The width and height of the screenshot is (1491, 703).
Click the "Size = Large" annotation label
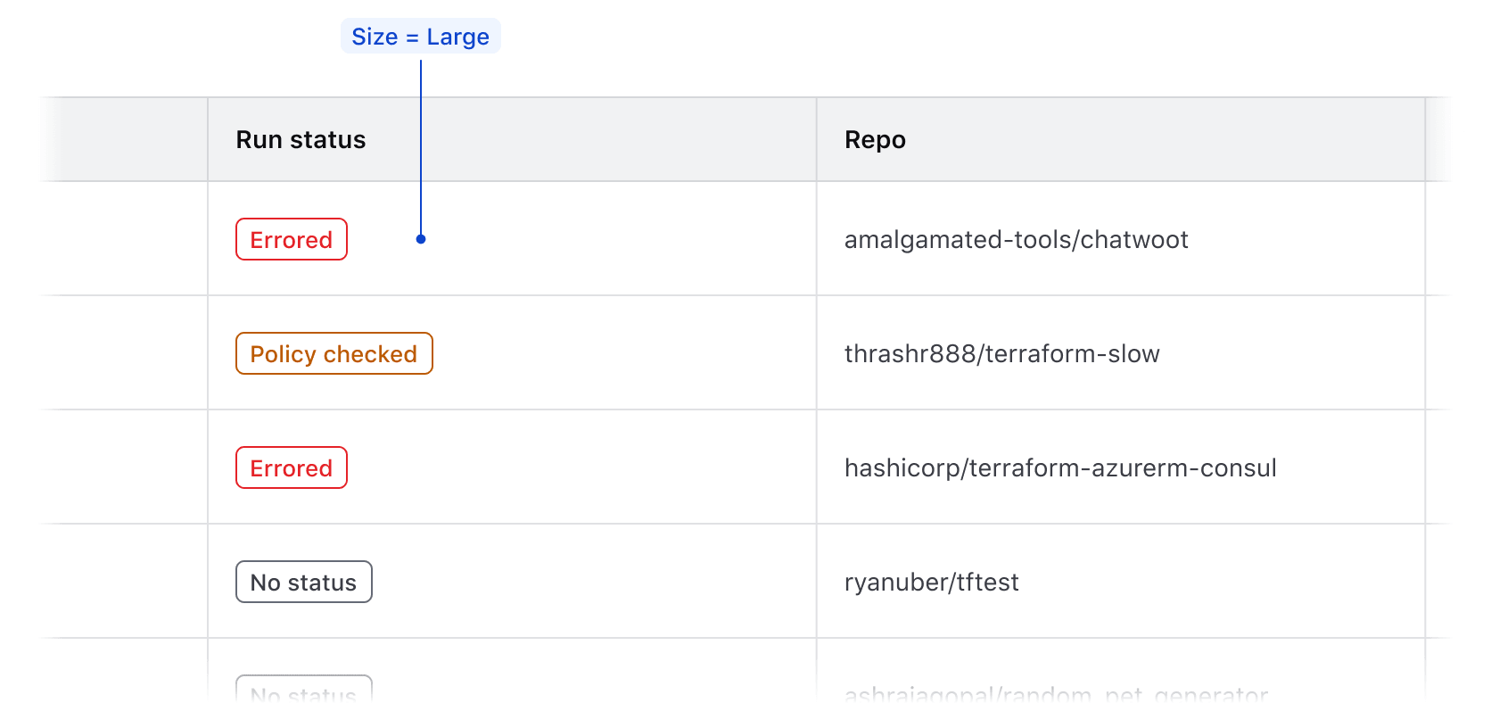(420, 37)
